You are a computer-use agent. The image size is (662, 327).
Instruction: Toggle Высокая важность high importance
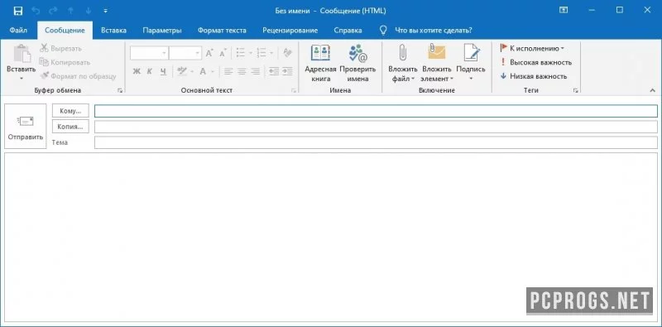(x=535, y=62)
